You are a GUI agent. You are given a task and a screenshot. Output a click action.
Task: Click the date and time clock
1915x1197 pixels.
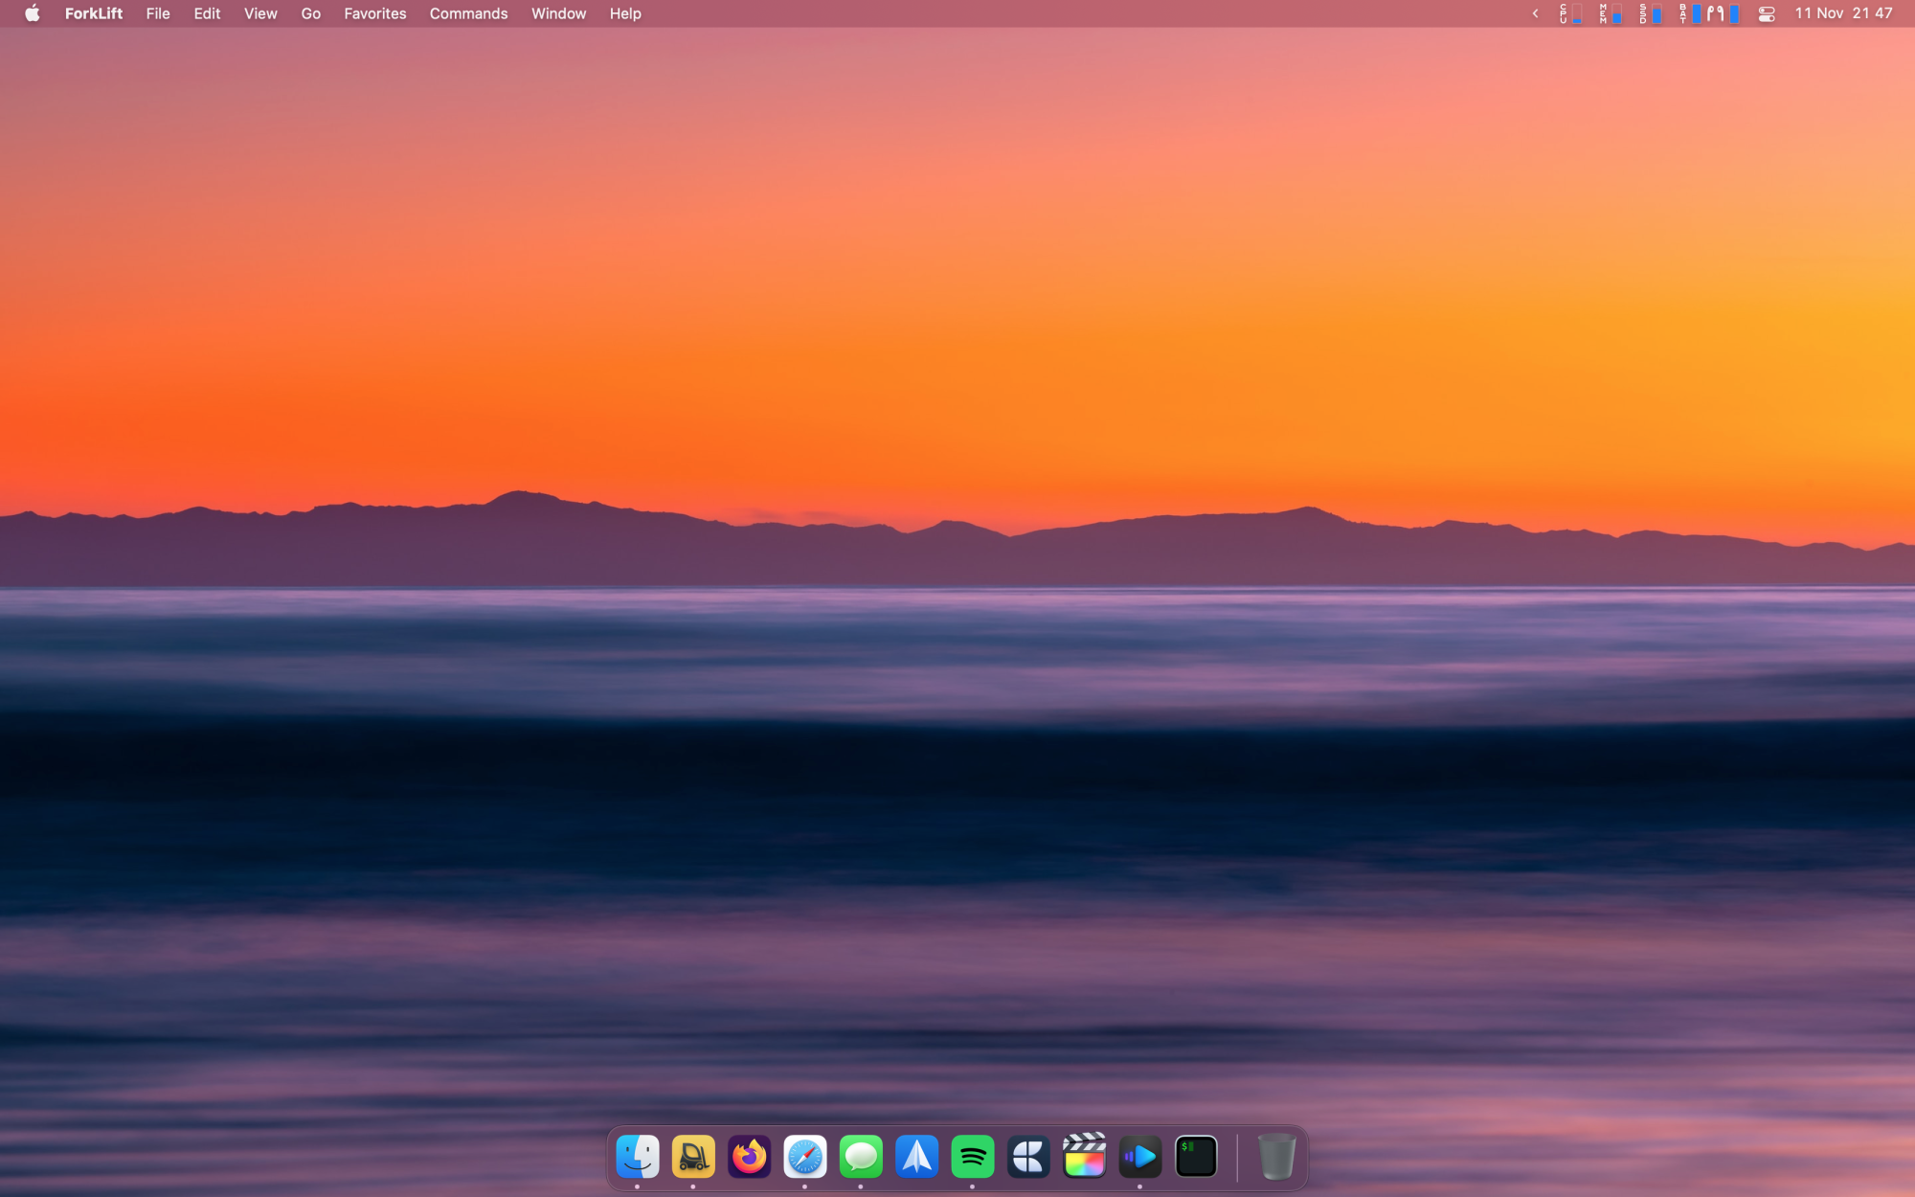1842,13
